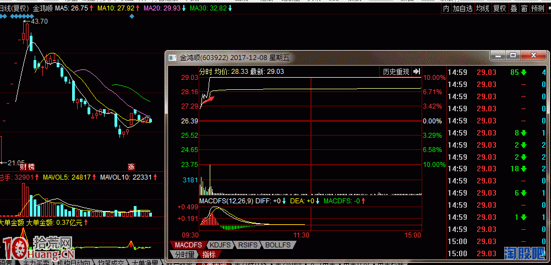551x265 pixels.
Task: Switch to MACDFS indicator tab
Action: tap(188, 245)
